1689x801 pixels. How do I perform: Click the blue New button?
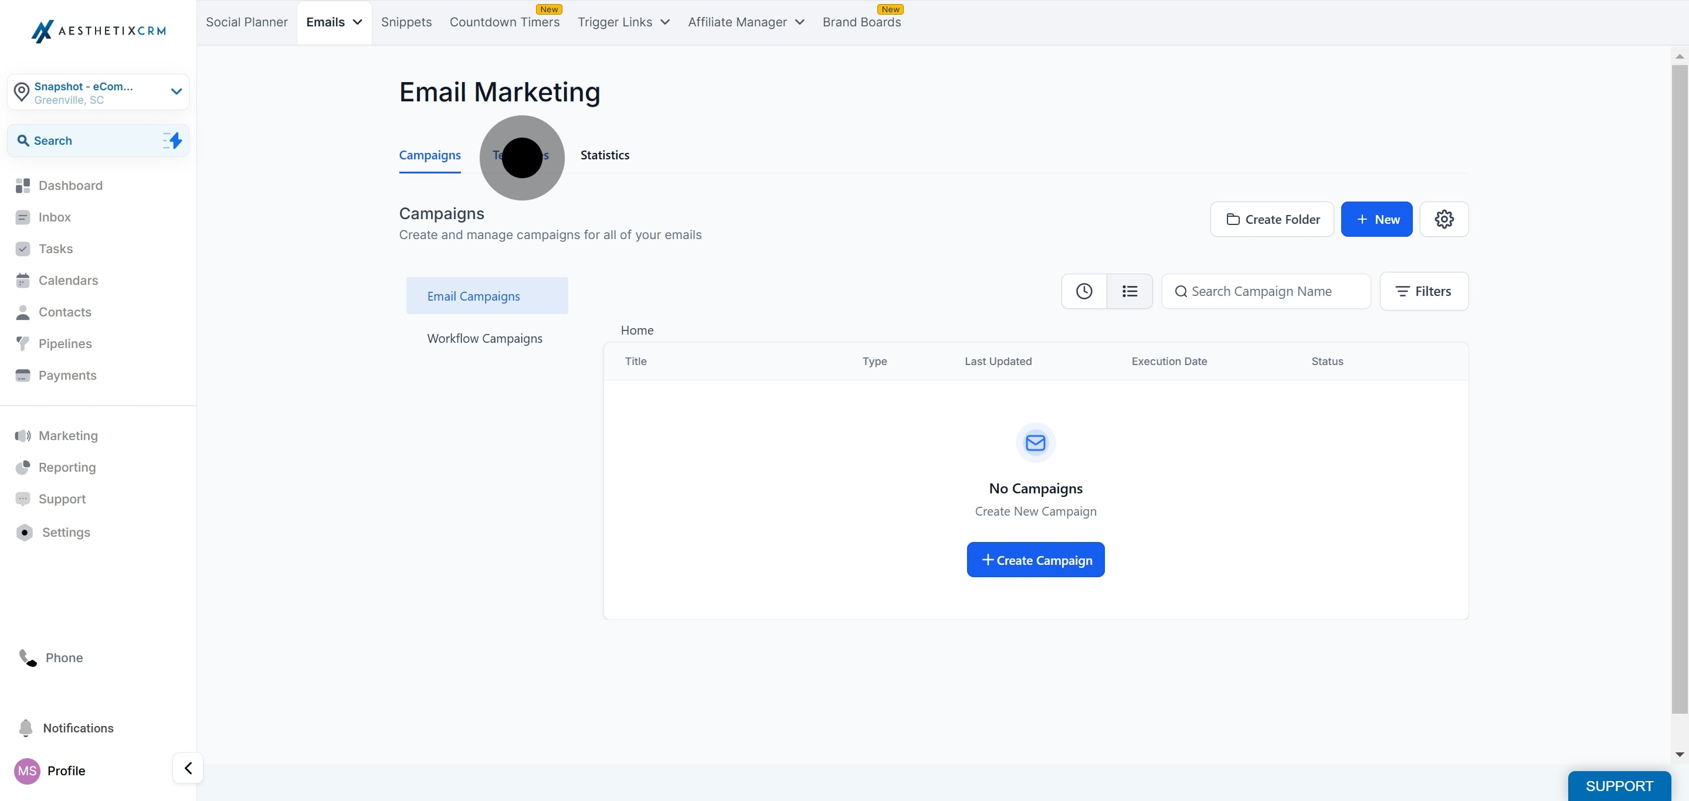pos(1376,219)
